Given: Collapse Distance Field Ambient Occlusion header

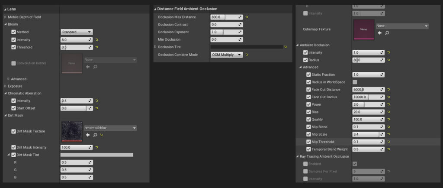Looking at the screenshot, I should coord(155,9).
